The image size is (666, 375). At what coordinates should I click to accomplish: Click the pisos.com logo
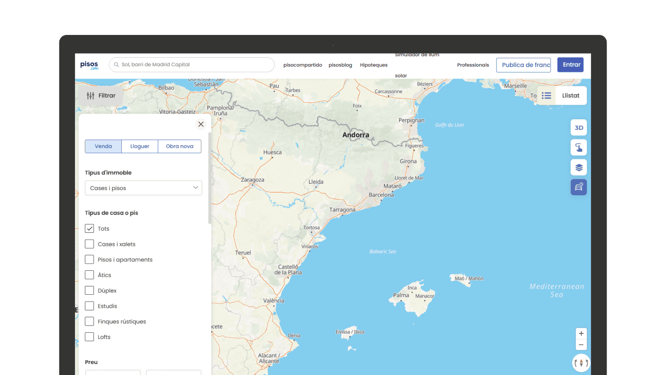point(89,65)
